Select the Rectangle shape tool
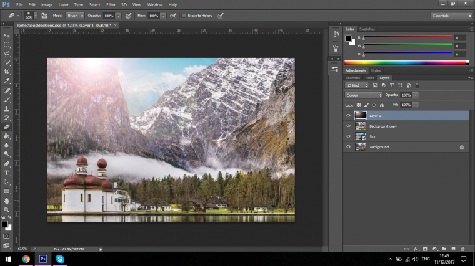 [6, 191]
